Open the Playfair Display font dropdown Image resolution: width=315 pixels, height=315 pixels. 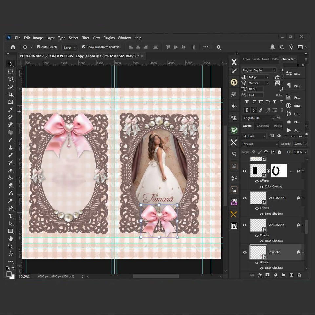click(x=274, y=70)
